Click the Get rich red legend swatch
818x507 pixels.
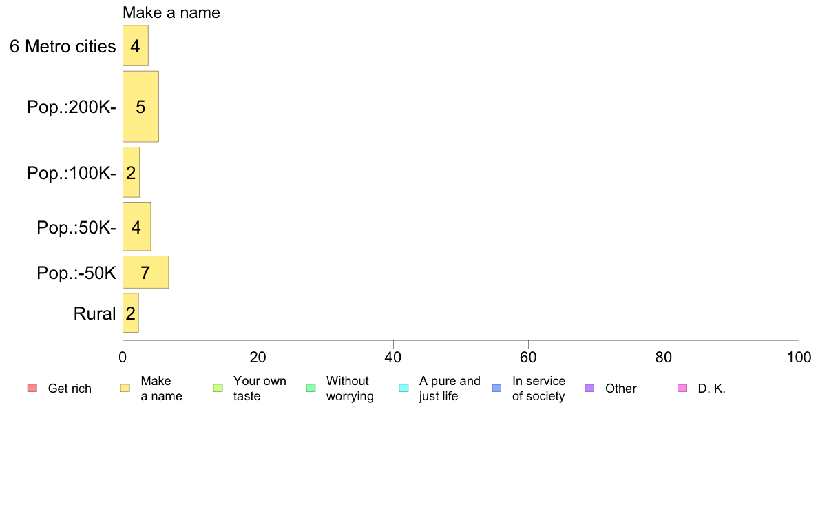[x=32, y=388]
